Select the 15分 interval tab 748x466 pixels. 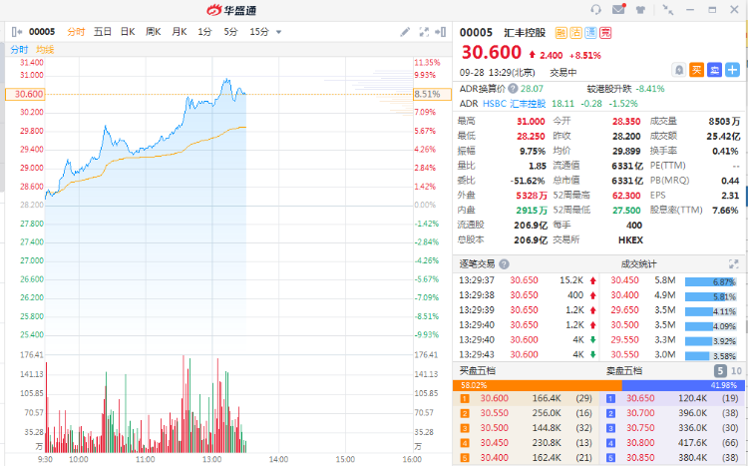tap(259, 32)
